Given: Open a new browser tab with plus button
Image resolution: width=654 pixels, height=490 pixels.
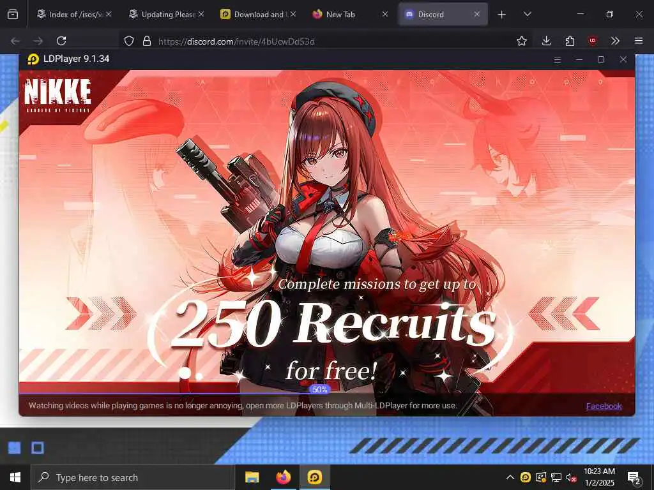Looking at the screenshot, I should 502,15.
